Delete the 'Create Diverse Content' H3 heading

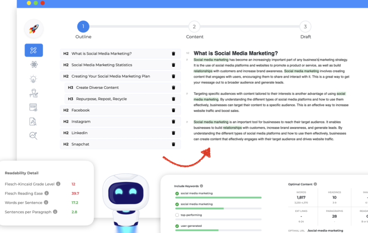(174, 87)
